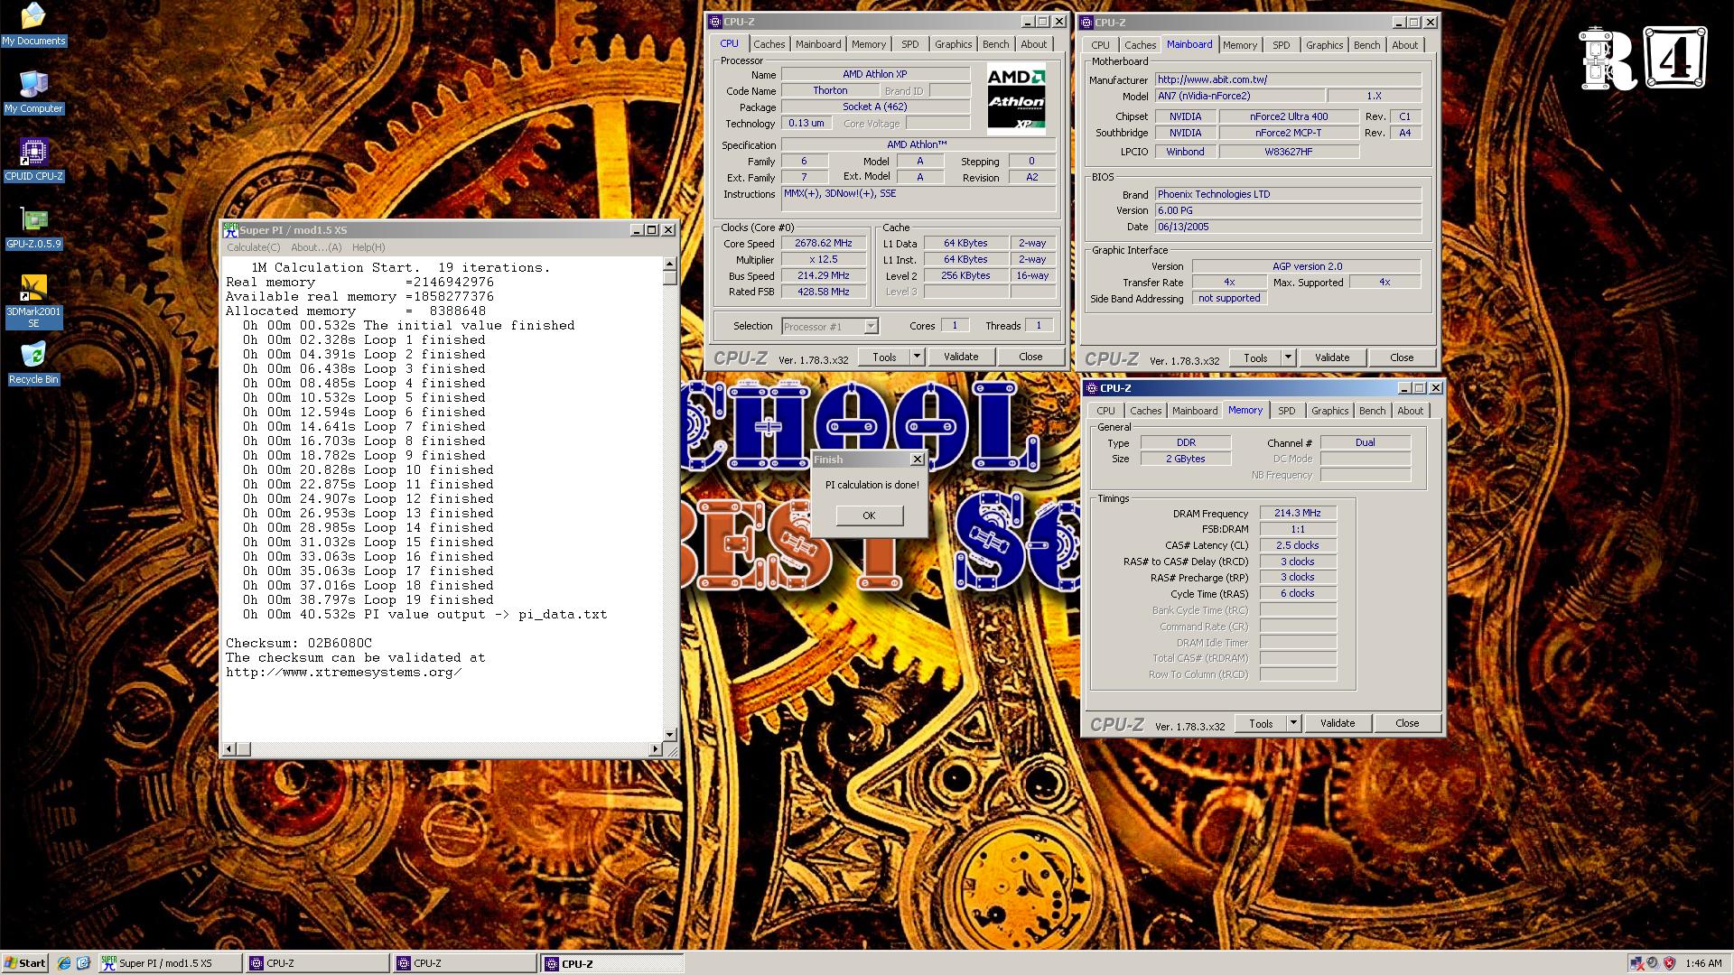This screenshot has height=975, width=1734.
Task: Open Memory tab in CPU-Z Mainboard window
Action: pyautogui.click(x=1240, y=45)
